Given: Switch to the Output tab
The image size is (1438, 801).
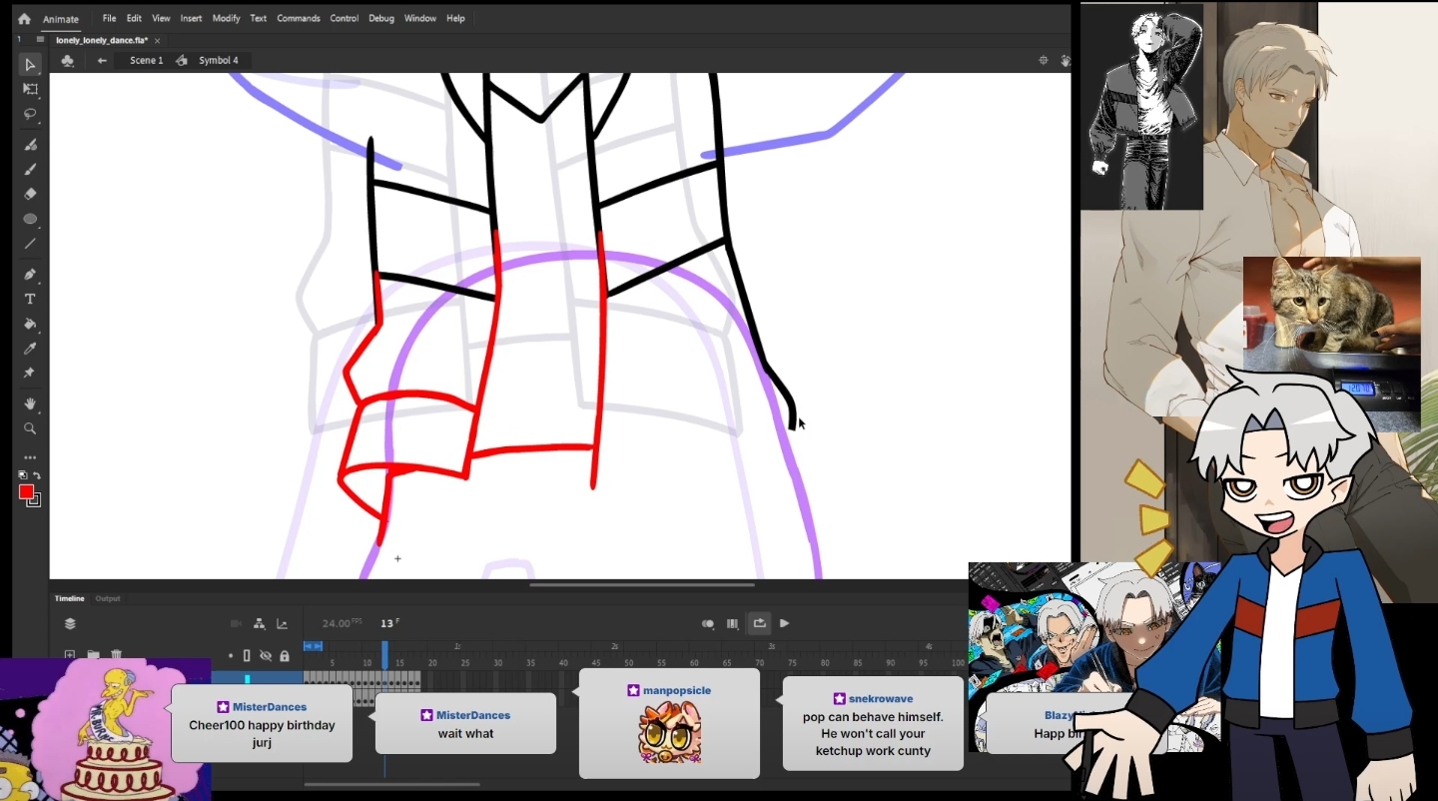Looking at the screenshot, I should point(108,598).
